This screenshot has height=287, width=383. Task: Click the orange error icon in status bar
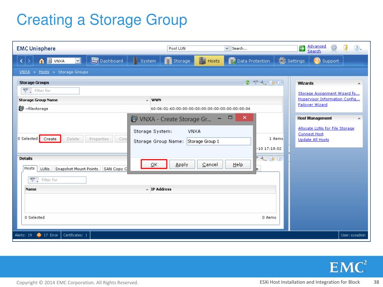(x=39, y=235)
